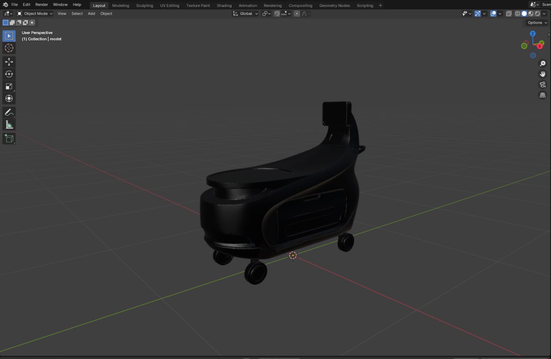Open transform pivot point dropdown
Screen dimensions: 551x359
click(x=266, y=13)
